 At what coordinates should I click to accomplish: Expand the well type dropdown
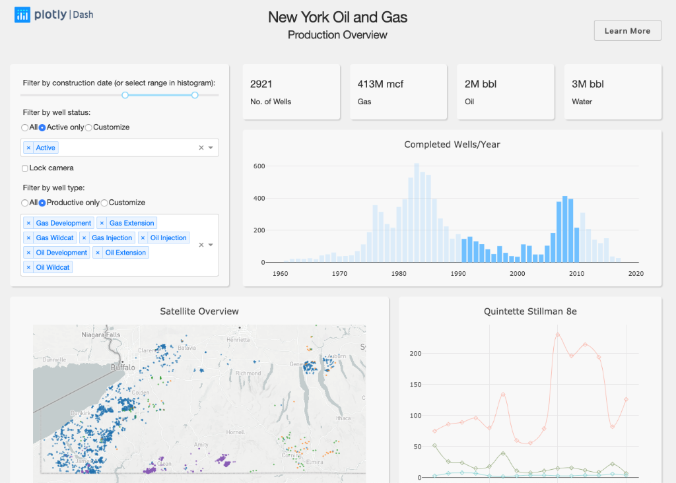point(212,245)
